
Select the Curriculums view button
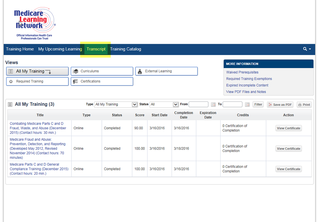(x=102, y=71)
